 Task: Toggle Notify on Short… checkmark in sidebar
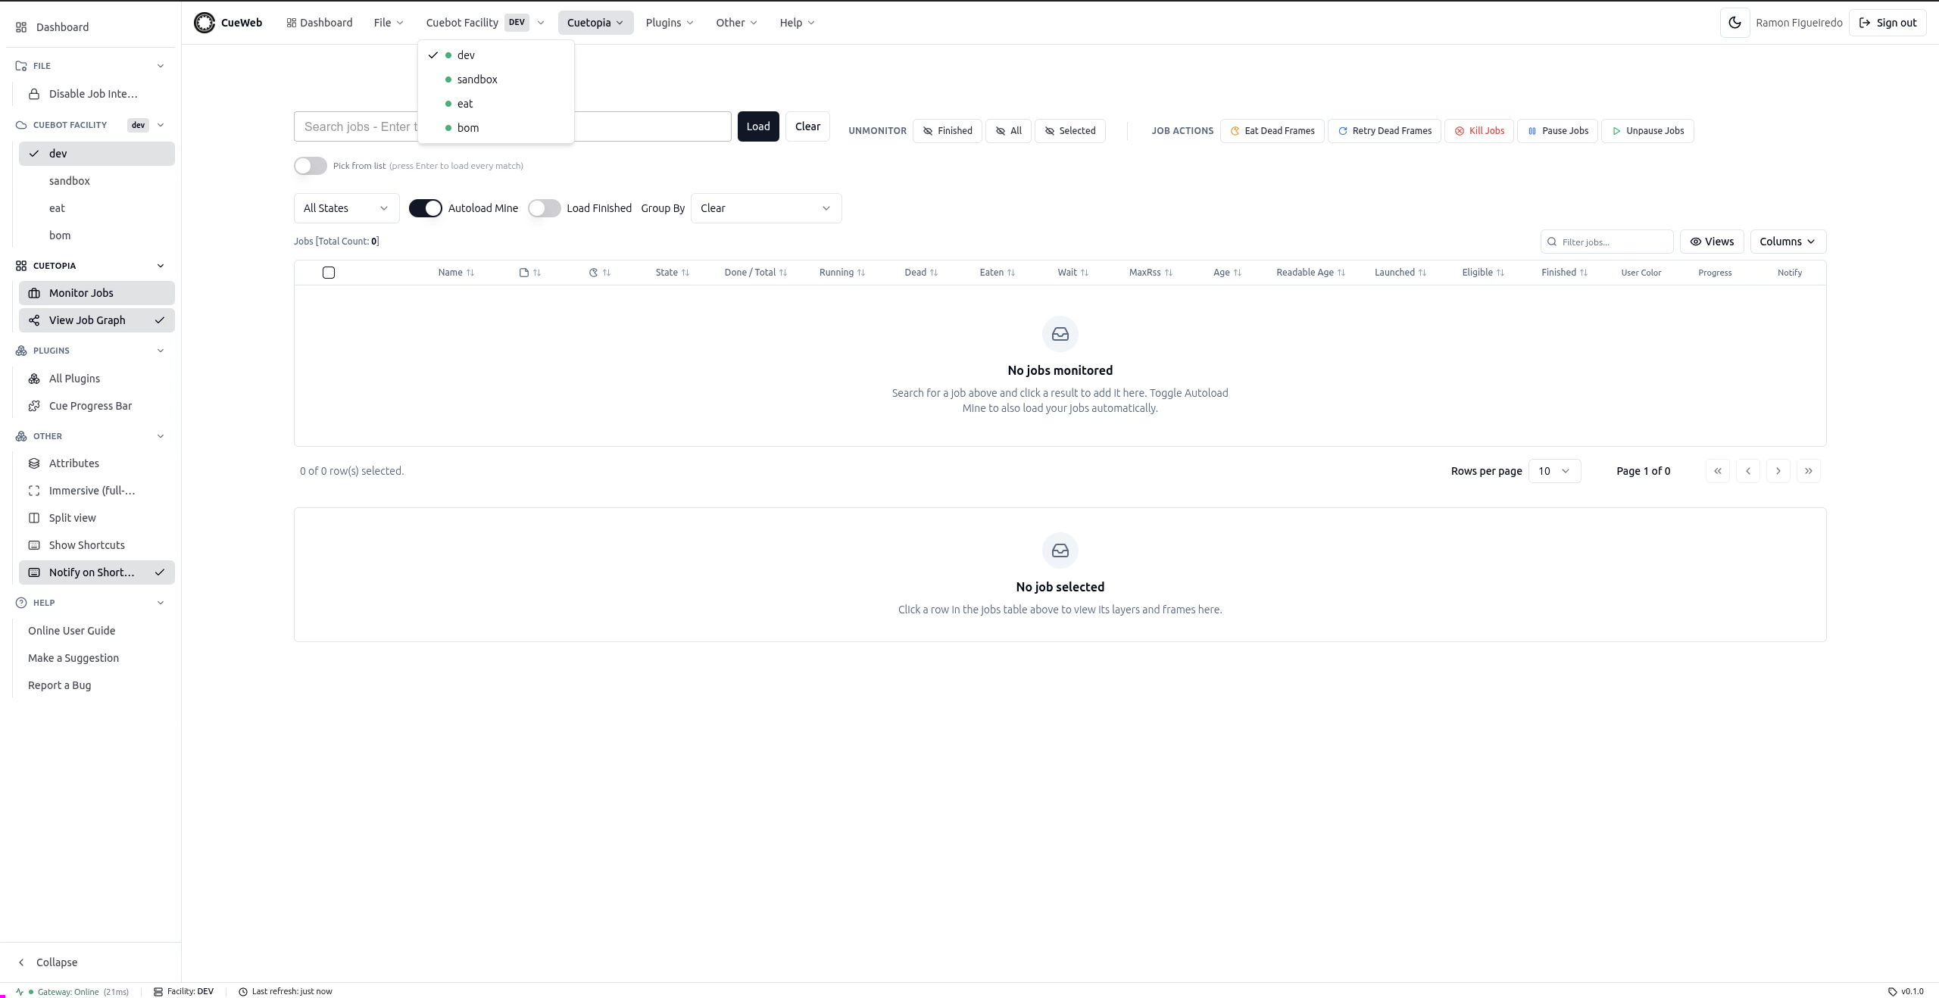pos(160,572)
